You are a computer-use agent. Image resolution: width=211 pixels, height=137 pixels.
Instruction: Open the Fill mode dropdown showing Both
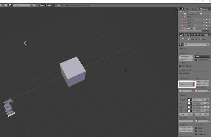202,57
